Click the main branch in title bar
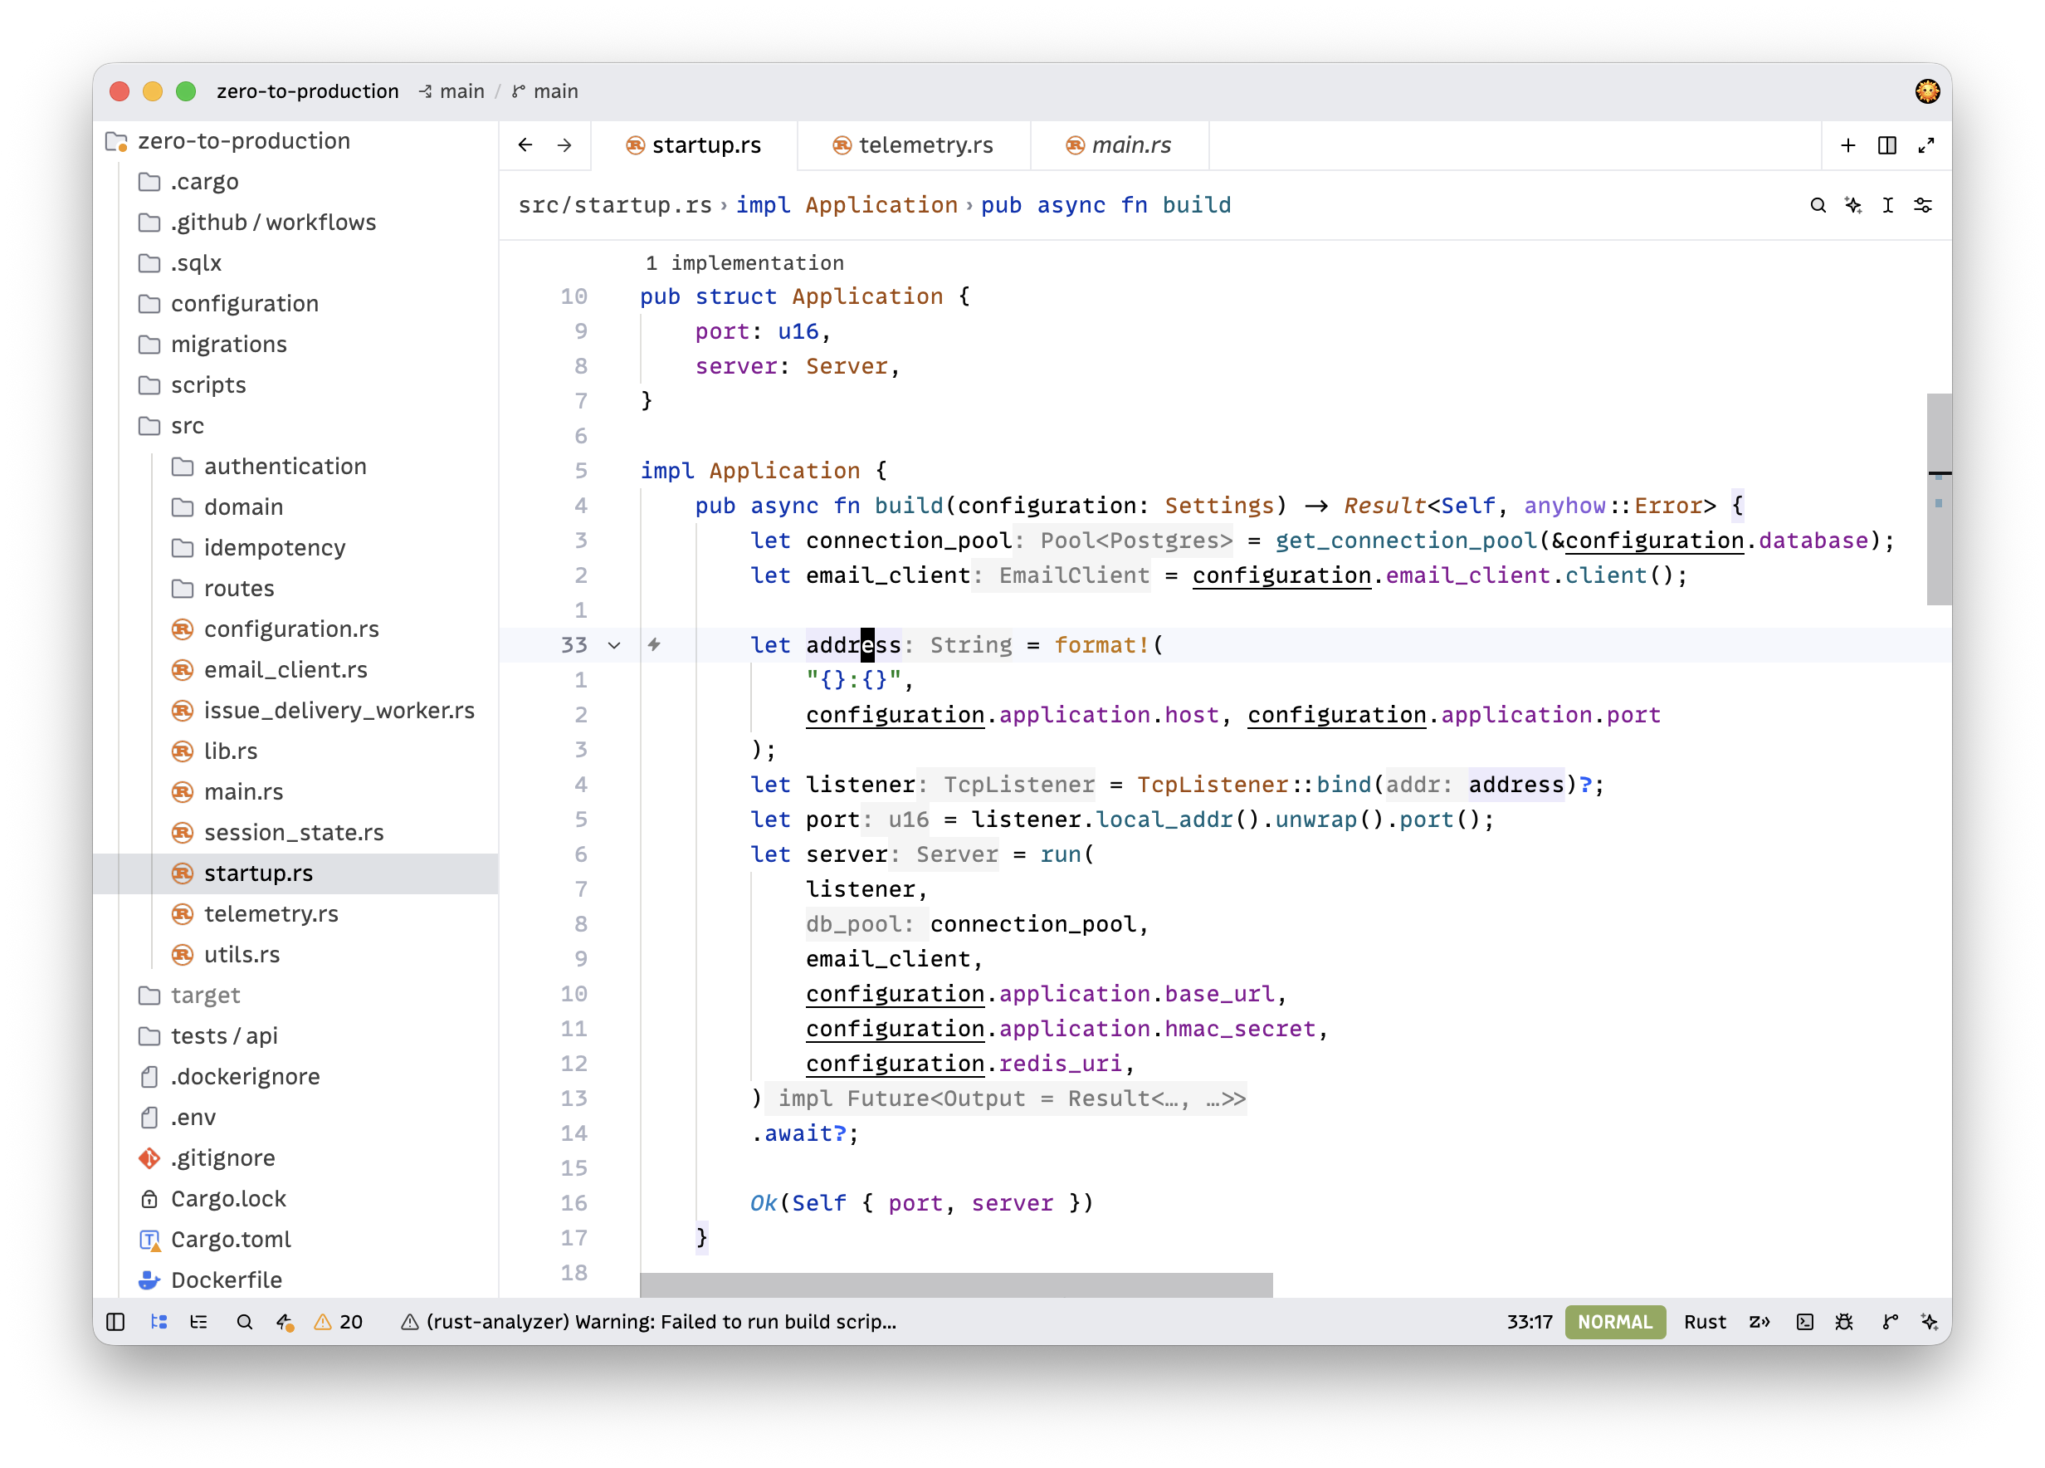Screen dimensions: 2045x1468 pyautogui.click(x=545, y=91)
